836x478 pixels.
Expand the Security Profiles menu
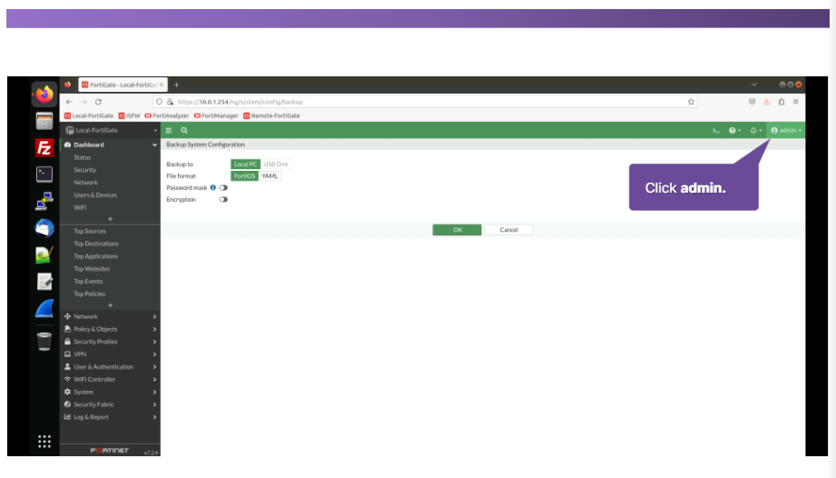[x=111, y=342]
